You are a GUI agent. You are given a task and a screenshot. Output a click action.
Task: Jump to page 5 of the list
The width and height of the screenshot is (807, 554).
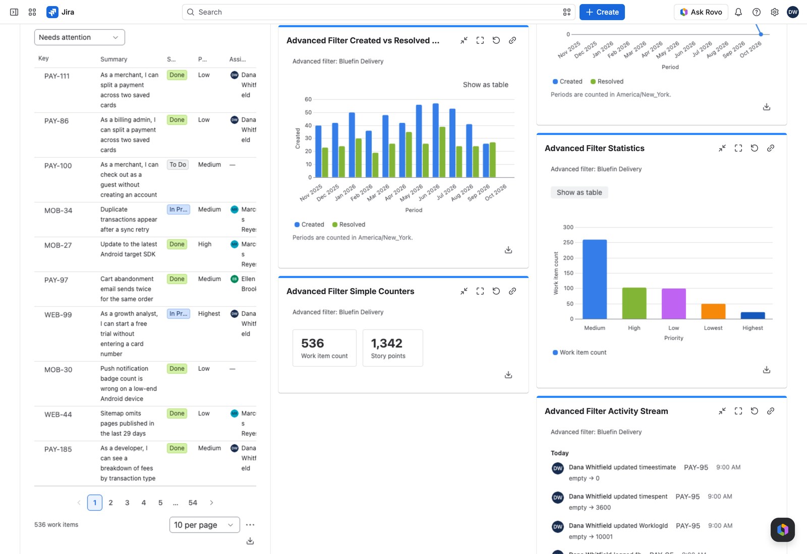[160, 503]
